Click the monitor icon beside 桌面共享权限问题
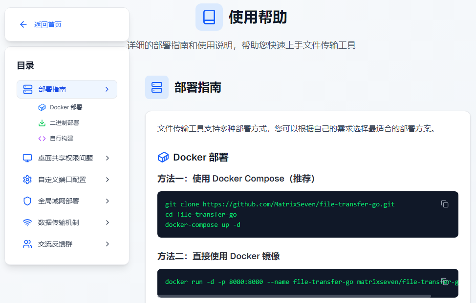 click(x=27, y=158)
